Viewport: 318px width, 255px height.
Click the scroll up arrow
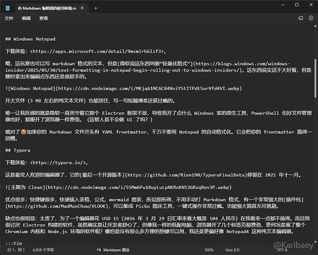315,26
